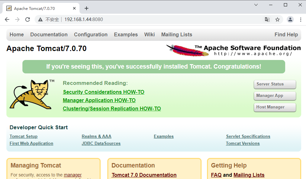306x179 pixels.
Task: Open the Mailing Lists link under Getting Help
Action: coord(249,175)
